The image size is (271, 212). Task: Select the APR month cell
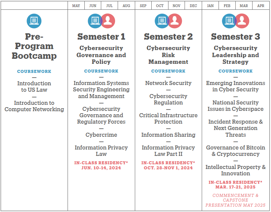(x=261, y=6)
